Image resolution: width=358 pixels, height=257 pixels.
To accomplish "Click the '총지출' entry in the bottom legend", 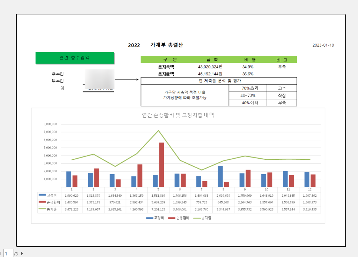I will tap(202, 218).
